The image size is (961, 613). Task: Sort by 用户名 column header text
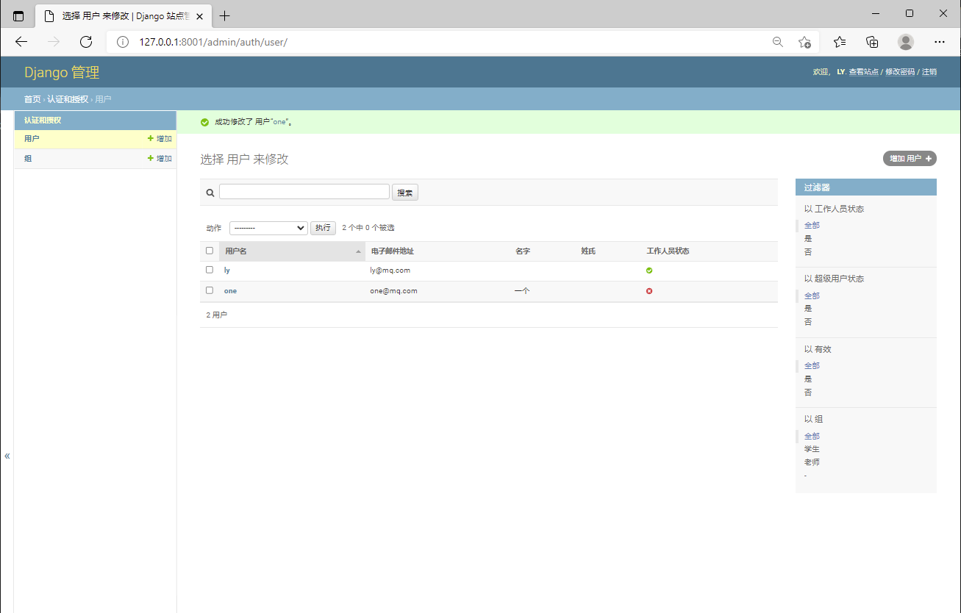236,251
